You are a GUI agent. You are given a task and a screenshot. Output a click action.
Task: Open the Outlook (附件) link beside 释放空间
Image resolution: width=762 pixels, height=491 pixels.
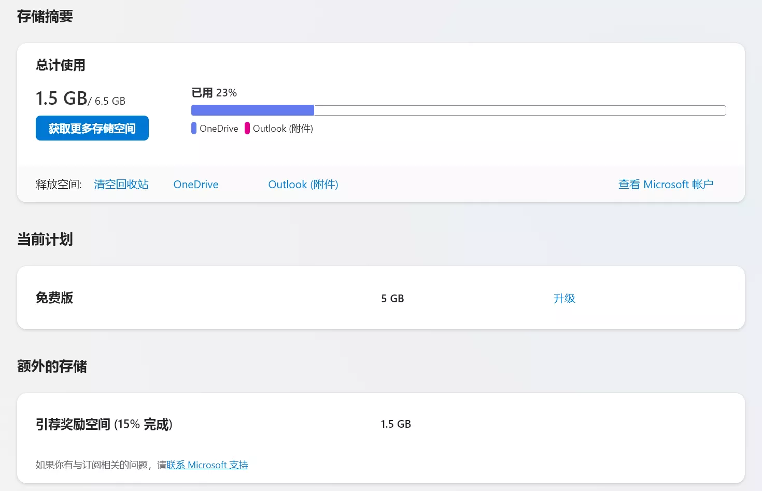click(x=303, y=185)
